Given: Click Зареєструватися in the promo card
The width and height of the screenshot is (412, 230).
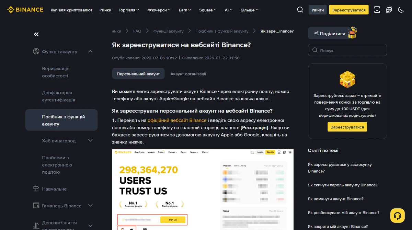Looking at the screenshot, I should pyautogui.click(x=347, y=127).
